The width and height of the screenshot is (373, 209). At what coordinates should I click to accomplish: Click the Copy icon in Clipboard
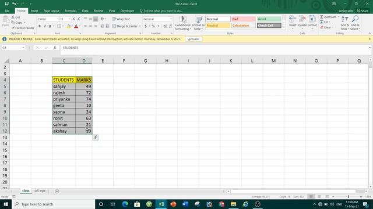coord(13,23)
